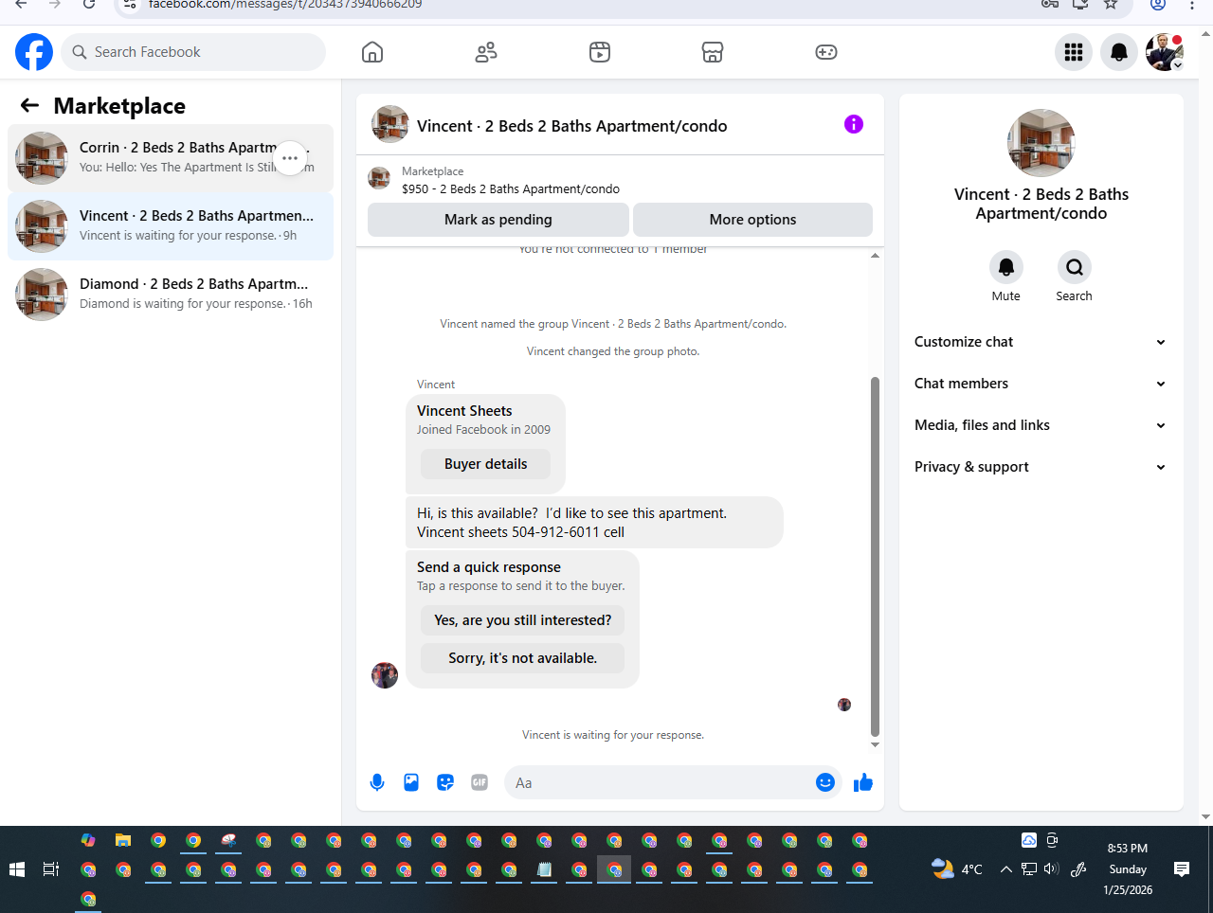
Task: Click 'Vincent is waiting for your response.' under the chat
Action: point(613,735)
